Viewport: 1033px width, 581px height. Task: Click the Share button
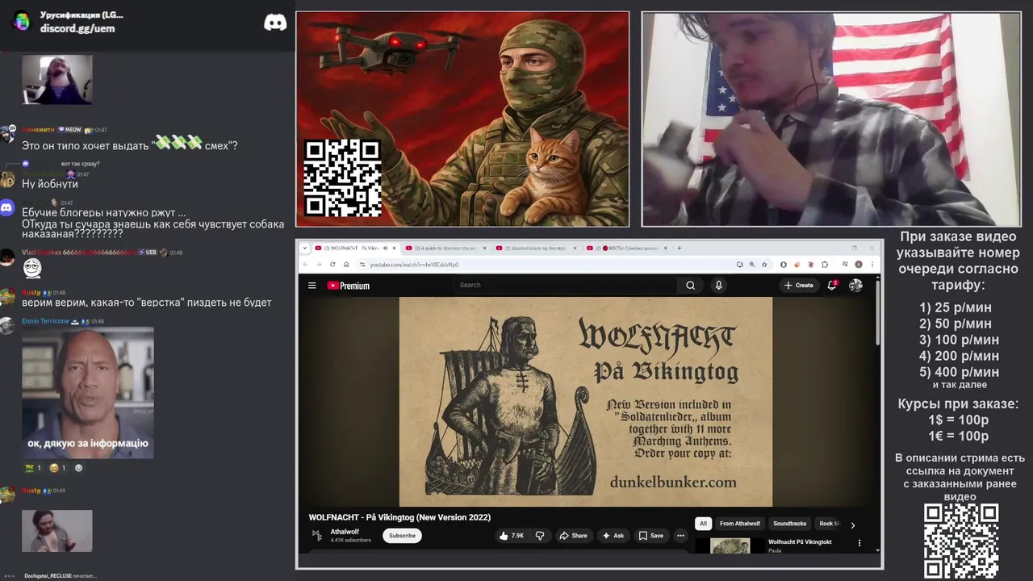[x=574, y=535]
